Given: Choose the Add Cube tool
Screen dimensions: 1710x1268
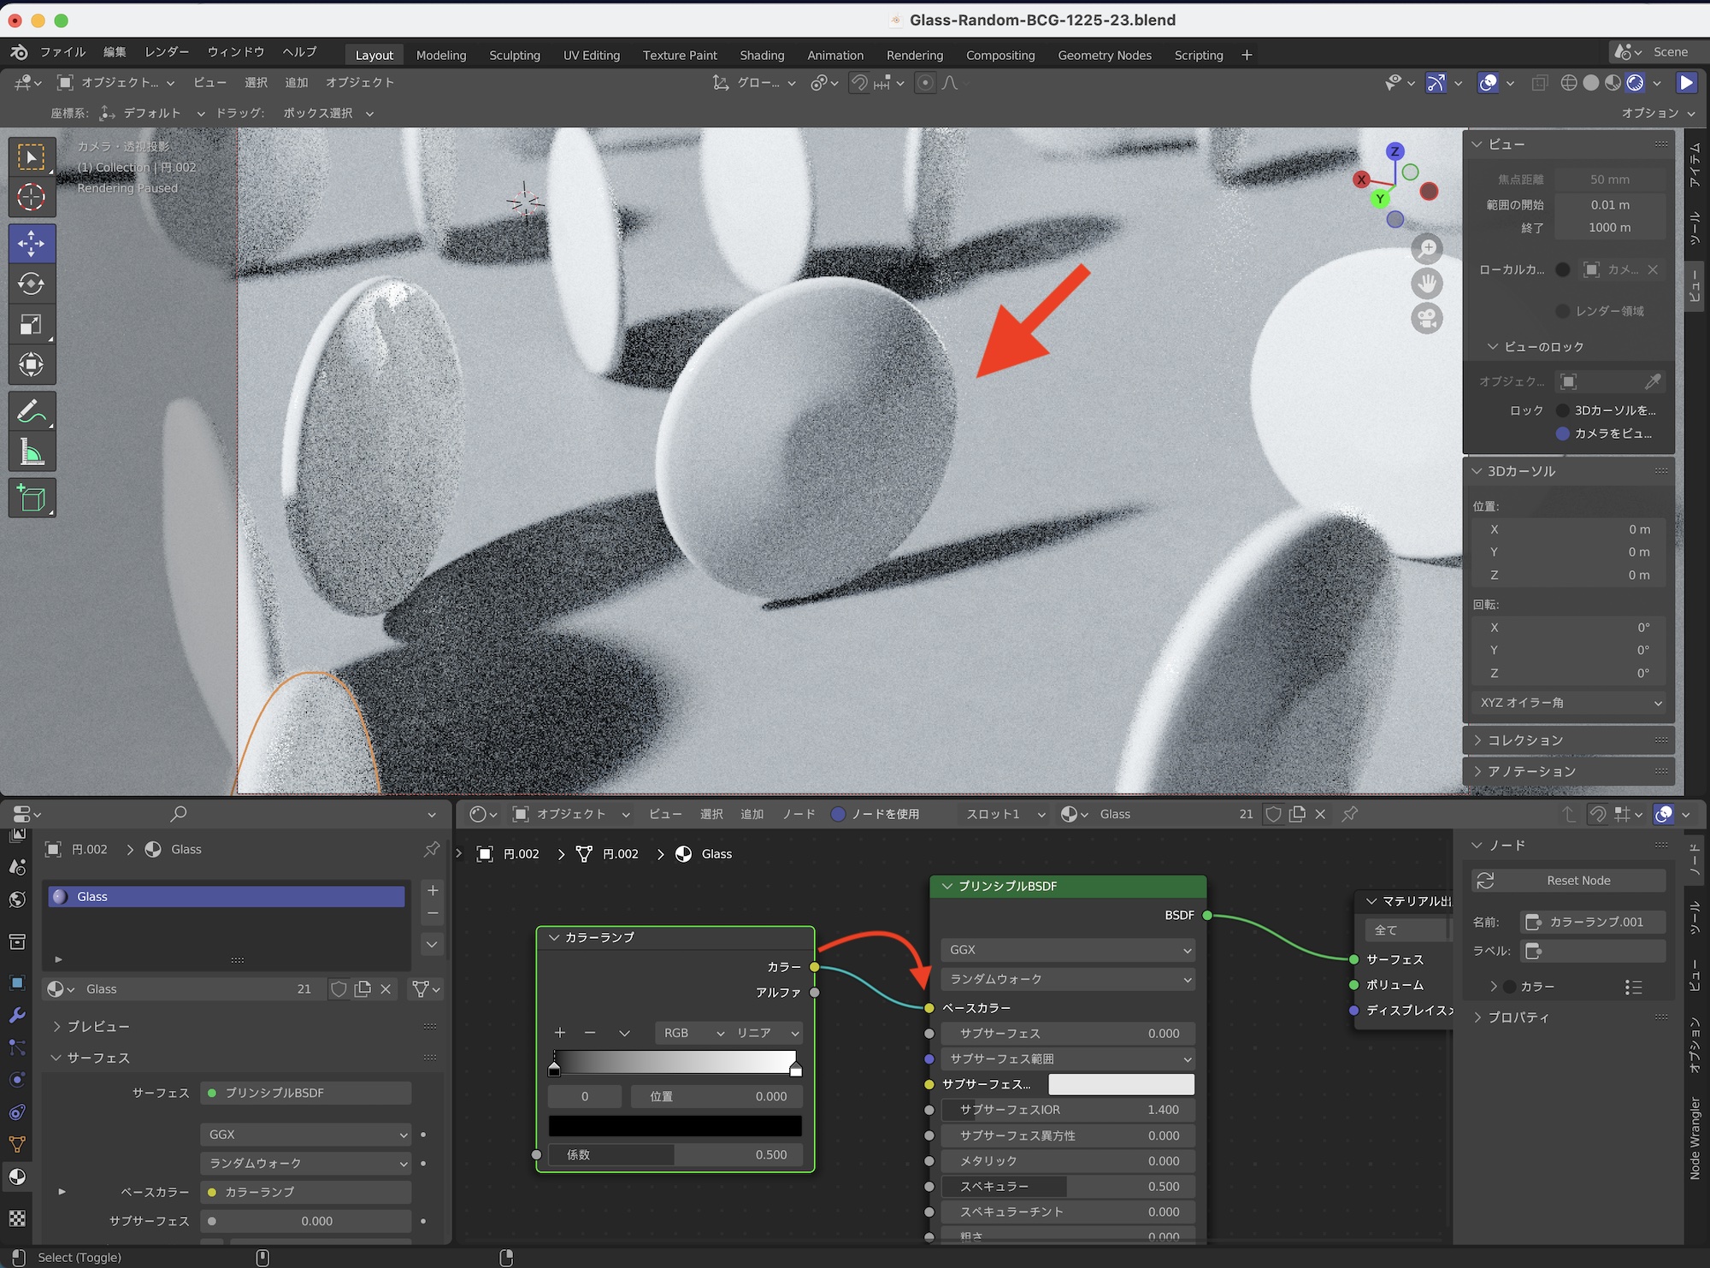Looking at the screenshot, I should [x=32, y=498].
